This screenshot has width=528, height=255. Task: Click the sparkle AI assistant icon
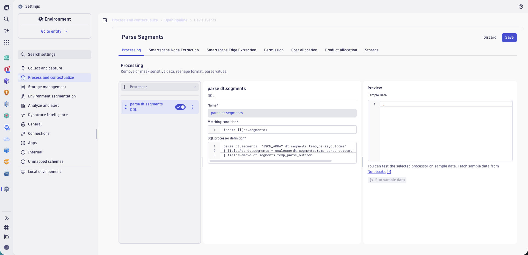point(7,31)
